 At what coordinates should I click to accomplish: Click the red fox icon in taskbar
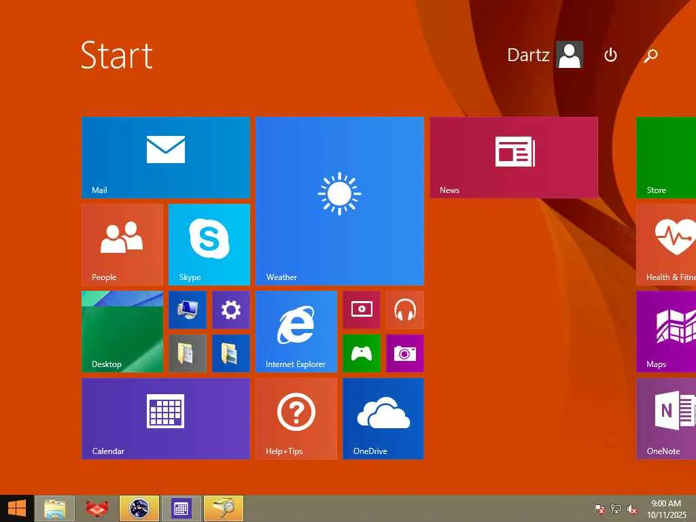(x=97, y=508)
